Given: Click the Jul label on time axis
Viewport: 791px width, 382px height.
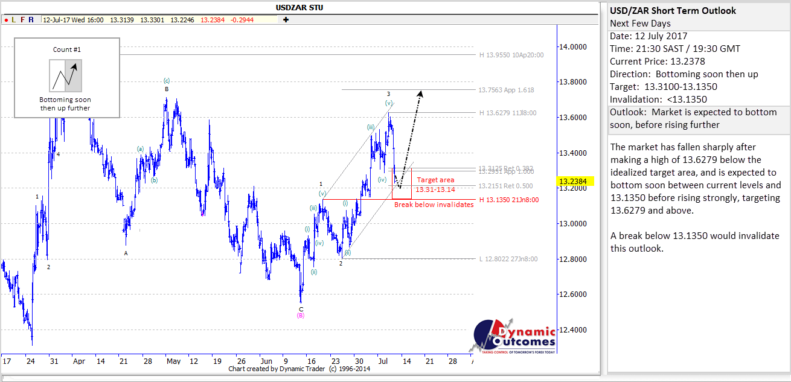Looking at the screenshot, I should point(383,361).
